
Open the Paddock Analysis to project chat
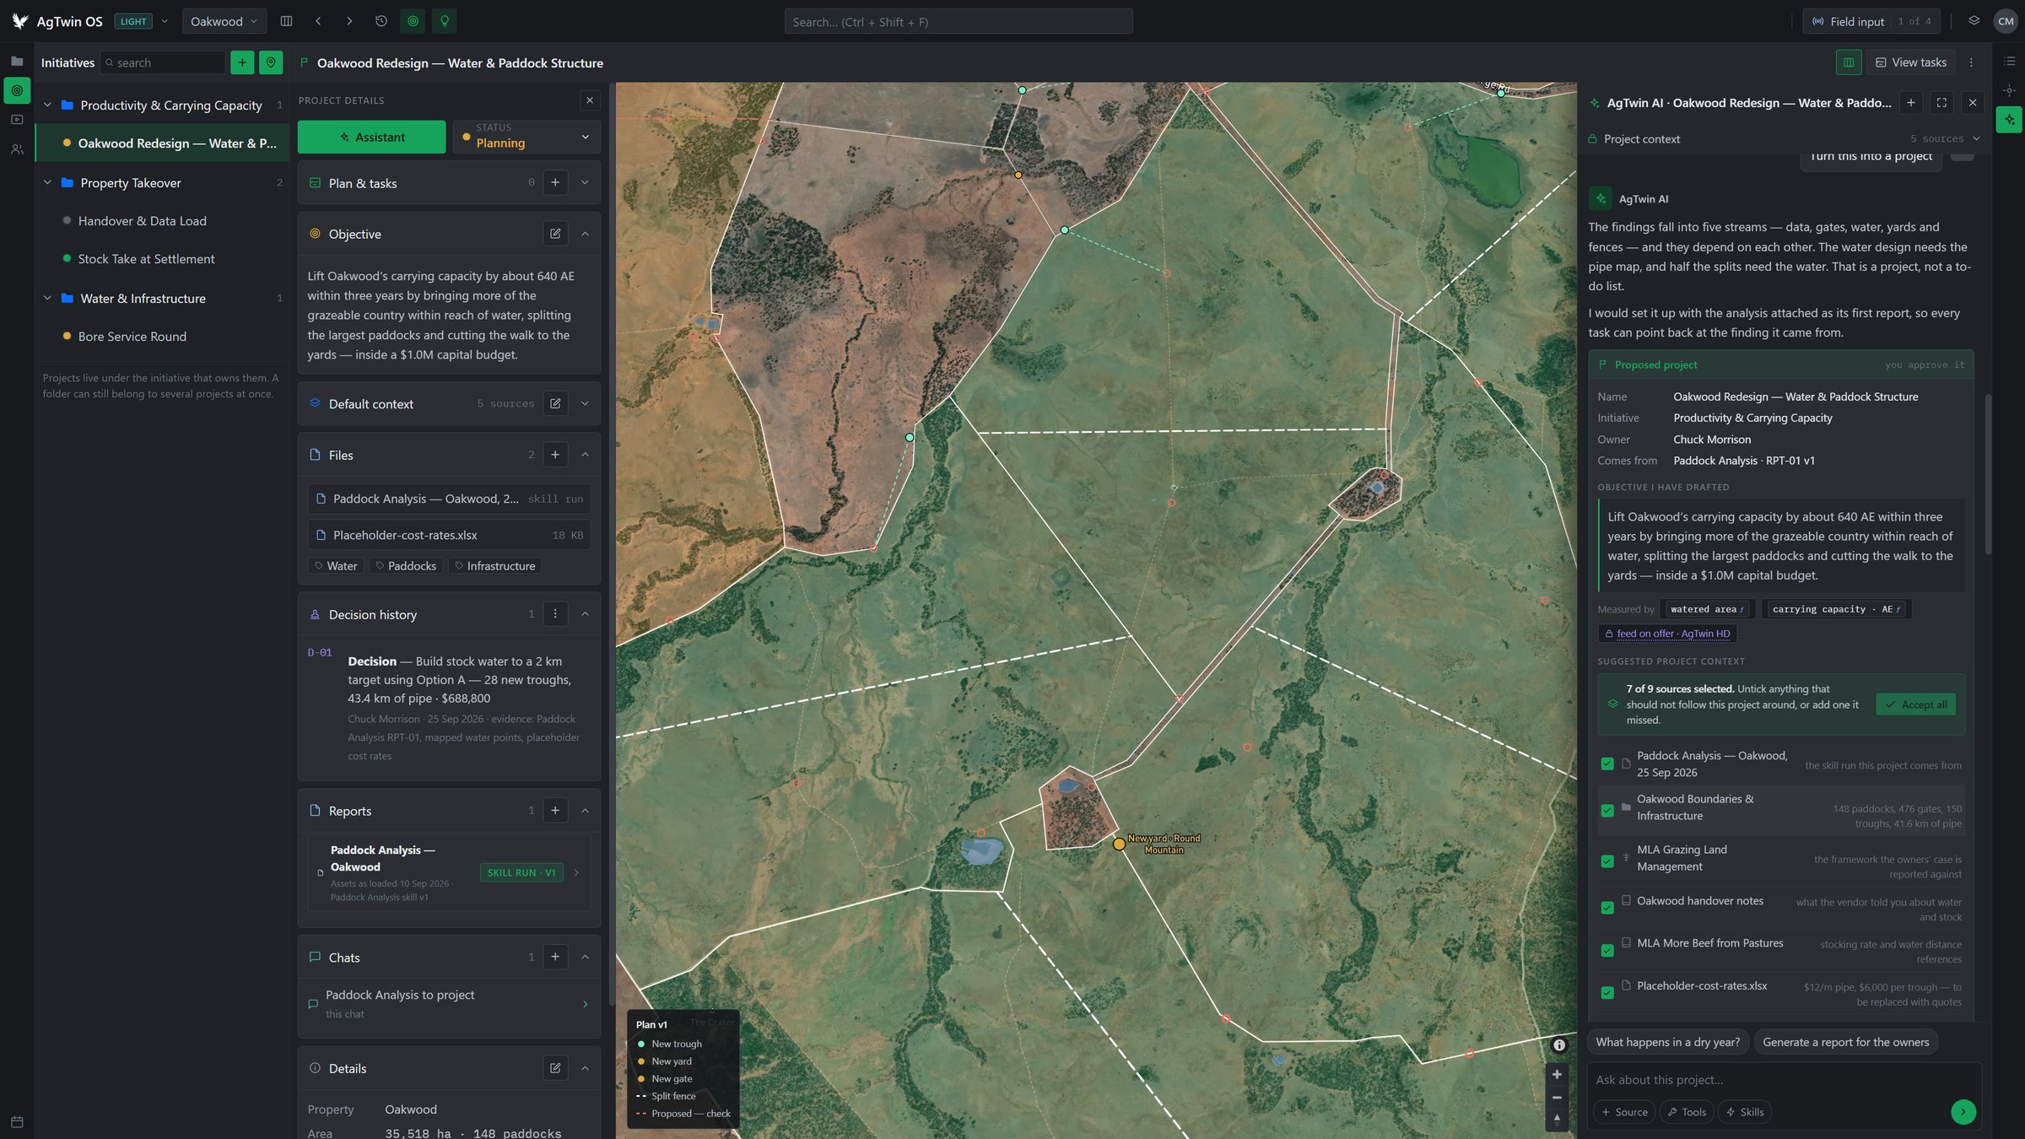pyautogui.click(x=449, y=1004)
